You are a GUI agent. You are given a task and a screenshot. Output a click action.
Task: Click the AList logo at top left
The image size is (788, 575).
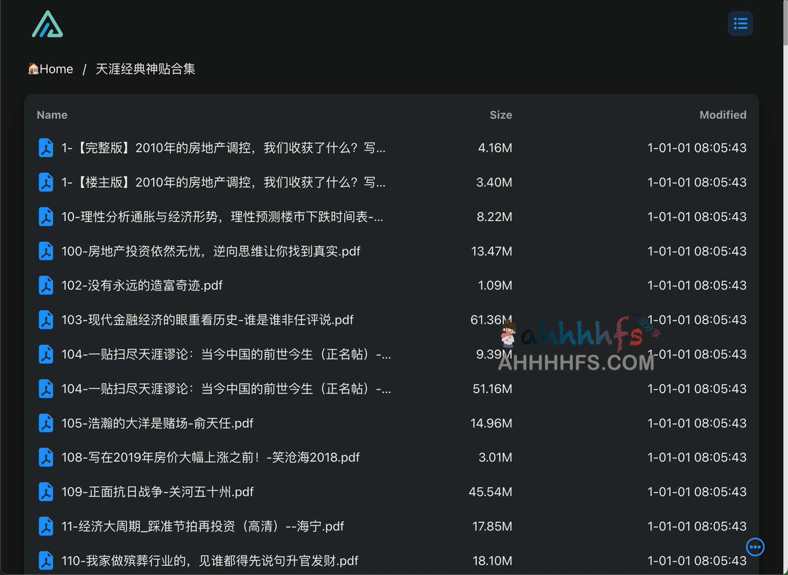47,24
